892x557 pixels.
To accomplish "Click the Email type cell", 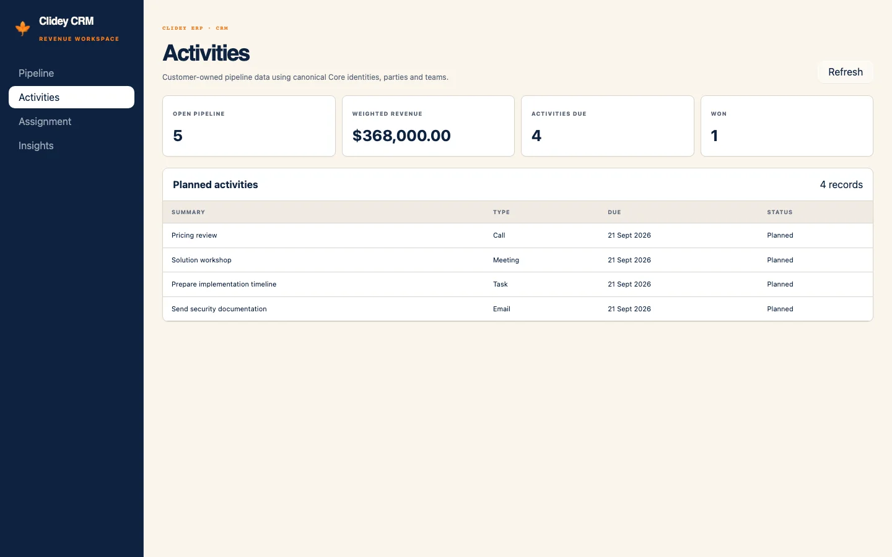I will (502, 309).
